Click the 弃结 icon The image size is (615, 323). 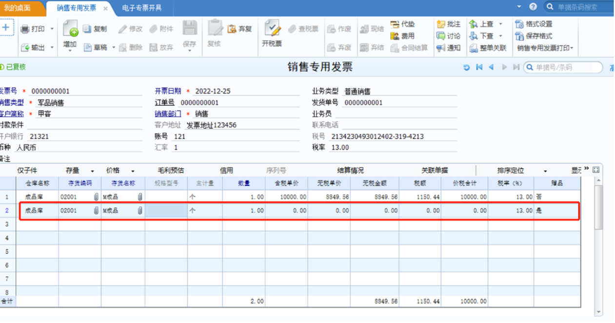click(x=364, y=47)
